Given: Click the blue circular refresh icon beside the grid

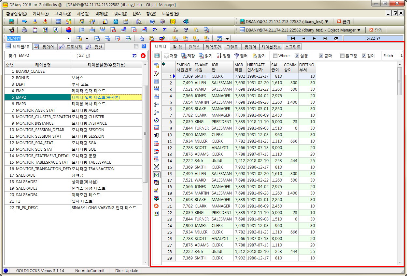Looking at the screenshot, I should click(156, 120).
